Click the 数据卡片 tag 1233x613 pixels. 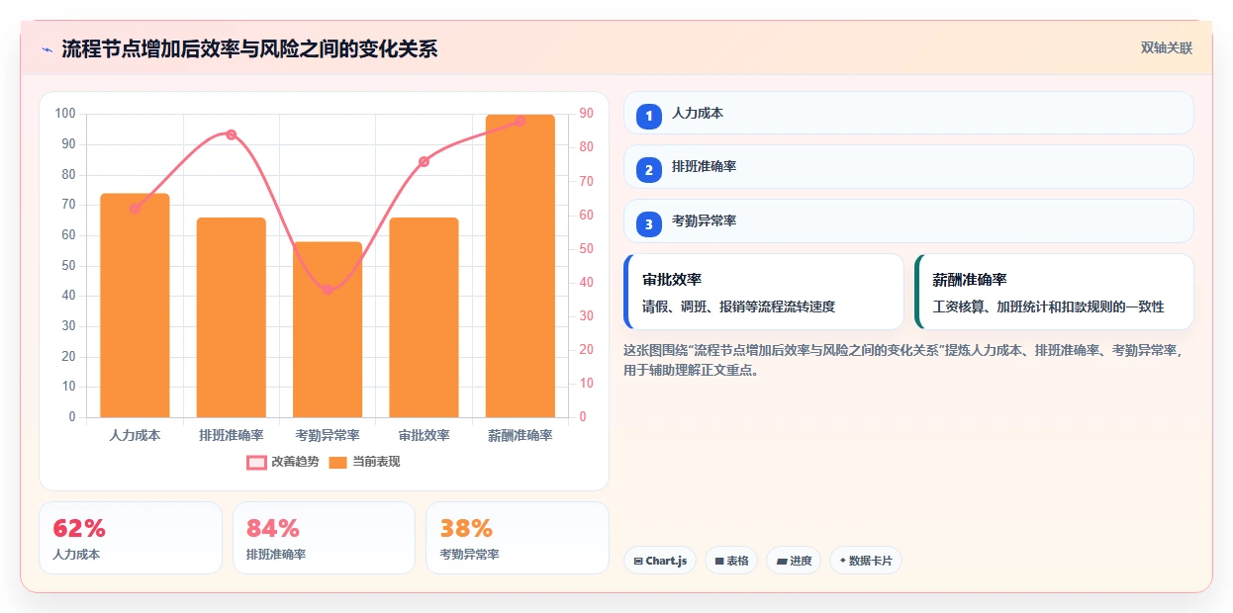(x=866, y=561)
